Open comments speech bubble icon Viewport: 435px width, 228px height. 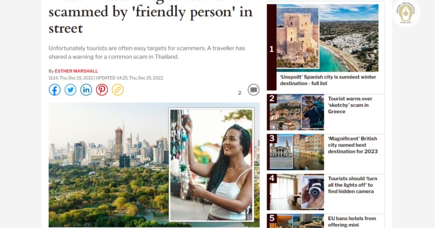click(x=254, y=90)
